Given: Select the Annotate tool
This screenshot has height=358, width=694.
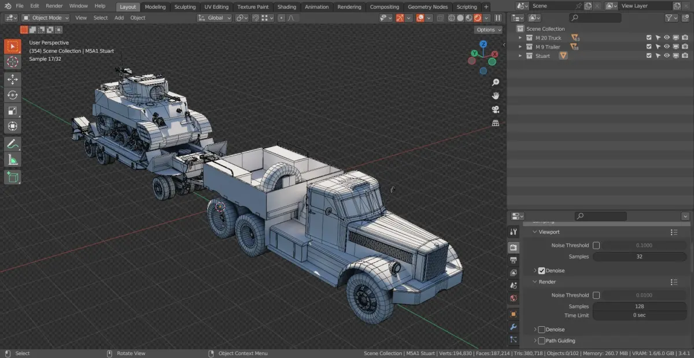Looking at the screenshot, I should click(13, 144).
